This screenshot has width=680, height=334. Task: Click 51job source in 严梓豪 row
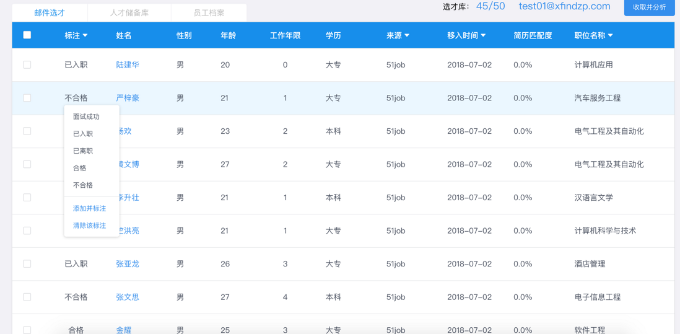(396, 98)
